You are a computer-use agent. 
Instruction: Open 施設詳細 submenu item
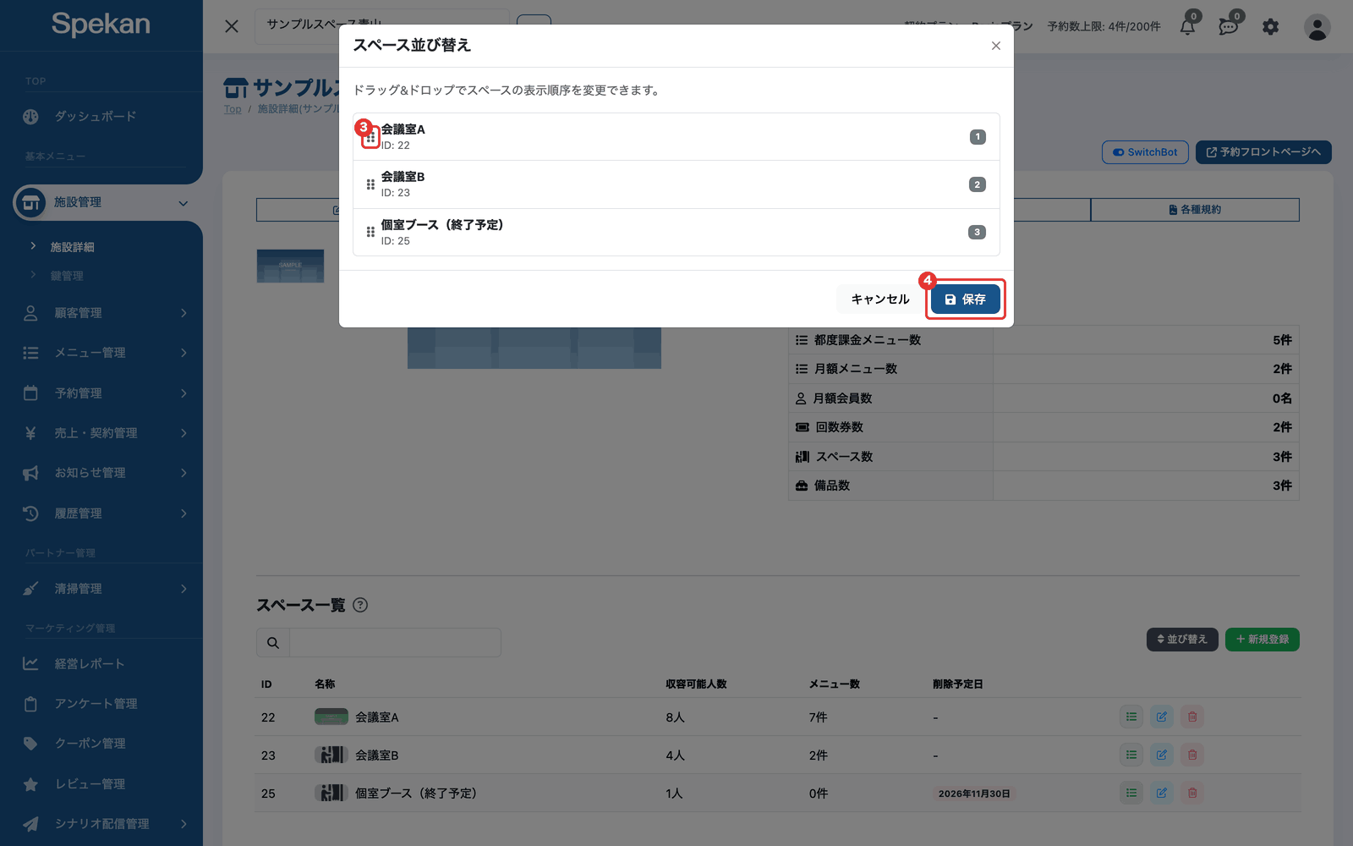72,247
